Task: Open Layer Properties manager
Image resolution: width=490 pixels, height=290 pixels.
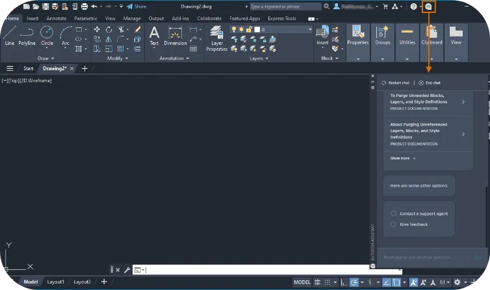Action: tap(217, 38)
